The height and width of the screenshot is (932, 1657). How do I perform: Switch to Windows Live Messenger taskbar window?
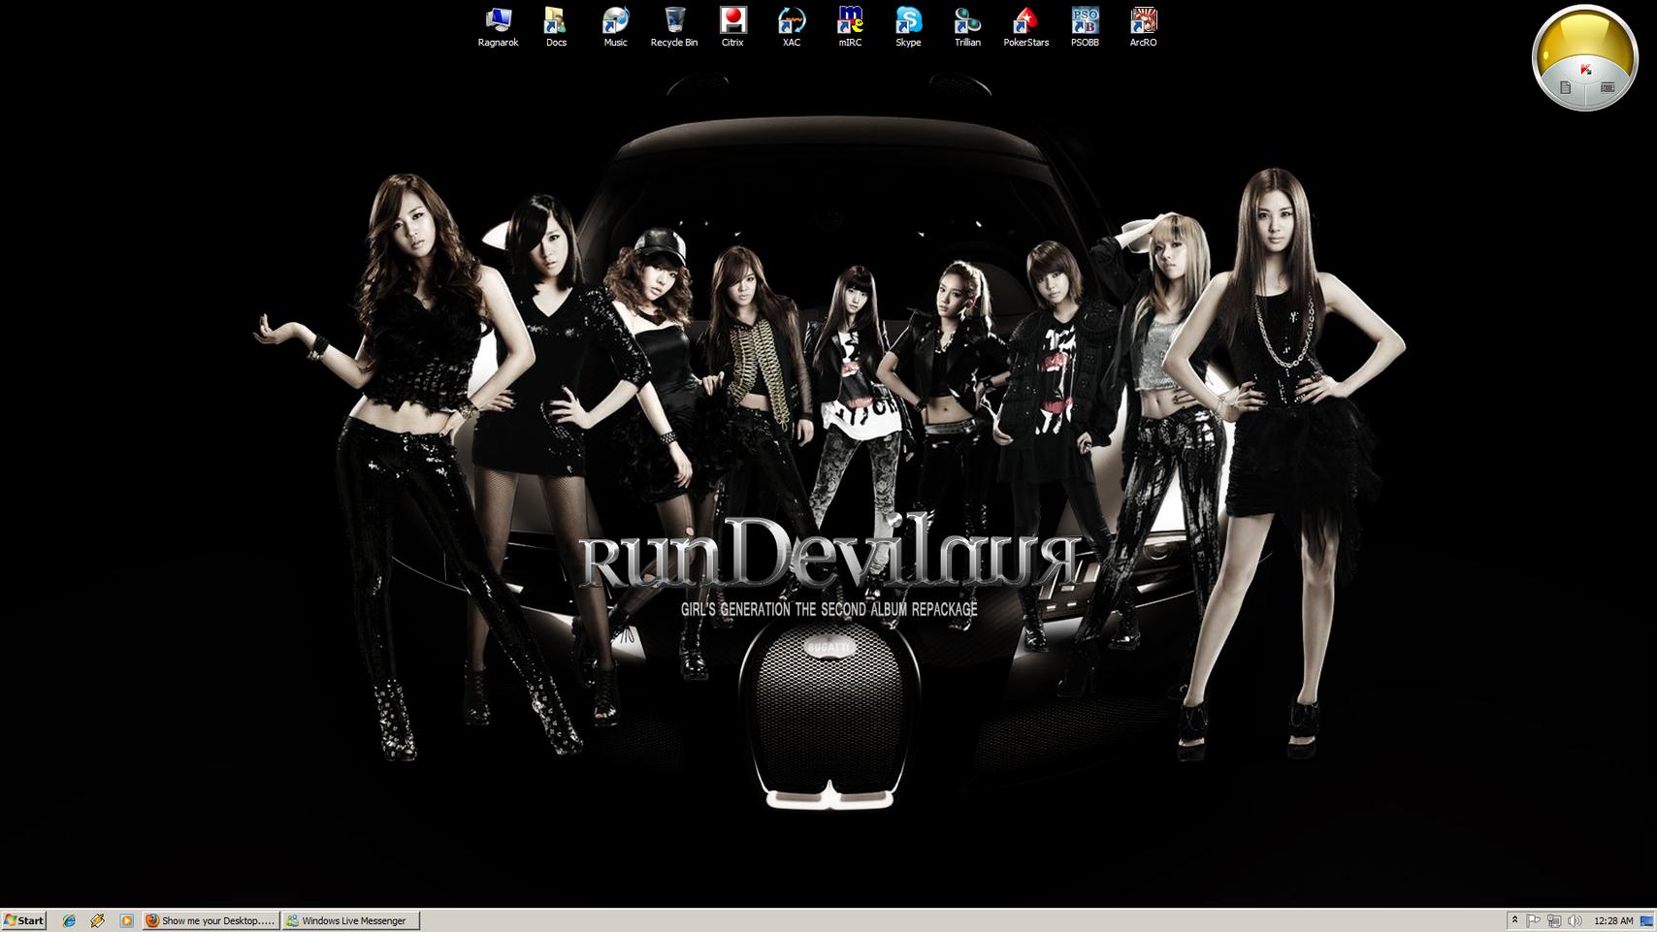point(351,920)
